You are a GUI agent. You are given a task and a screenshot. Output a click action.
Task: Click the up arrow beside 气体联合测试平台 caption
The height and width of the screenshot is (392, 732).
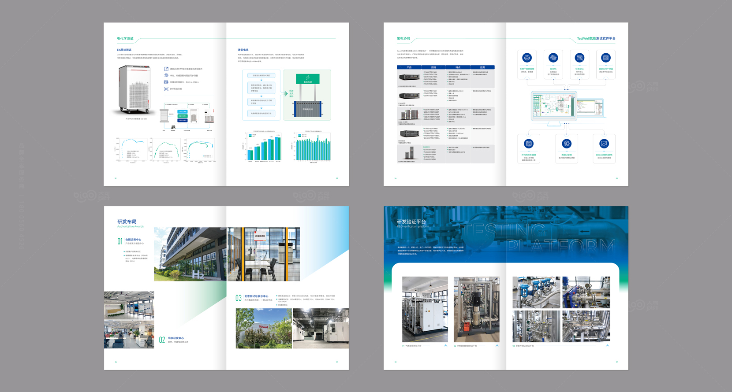click(446, 346)
